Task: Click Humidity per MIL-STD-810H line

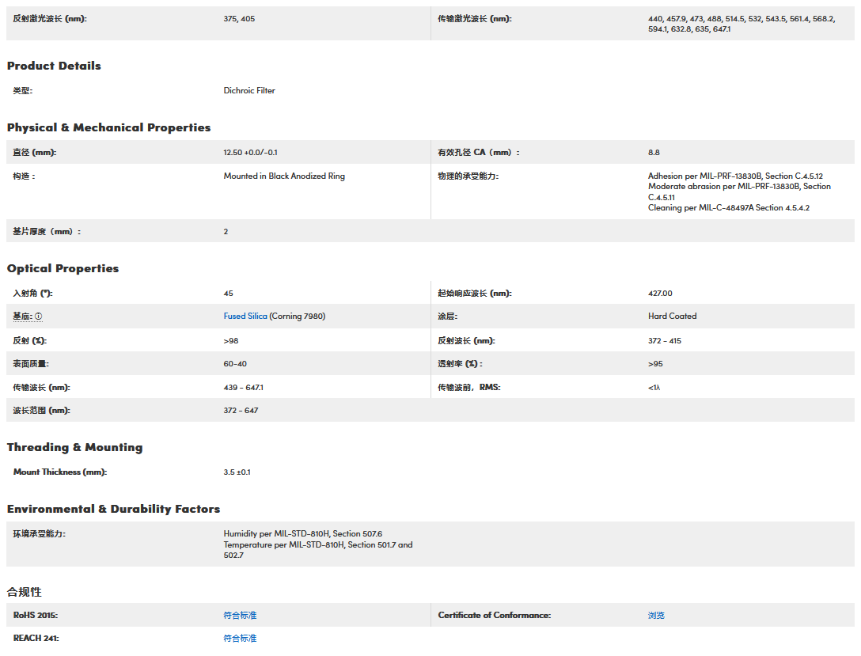Action: tap(302, 533)
